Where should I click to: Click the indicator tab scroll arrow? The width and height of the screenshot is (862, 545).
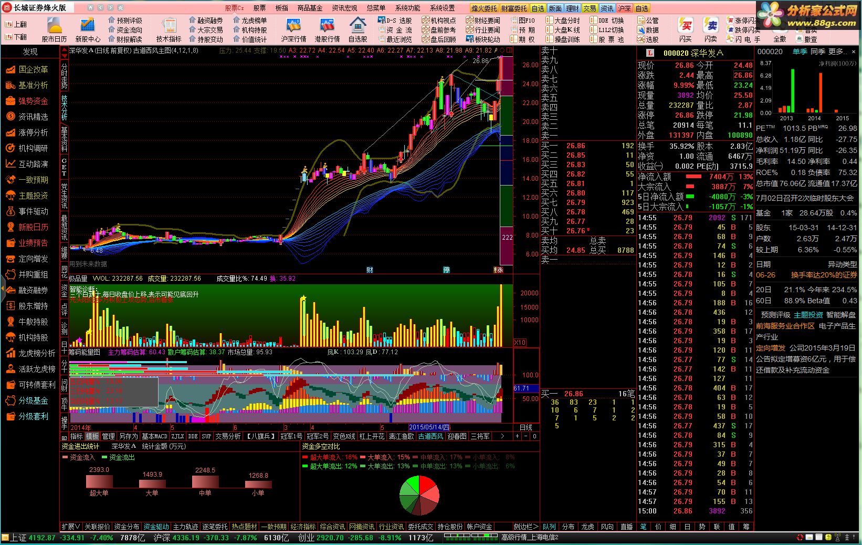502,436
